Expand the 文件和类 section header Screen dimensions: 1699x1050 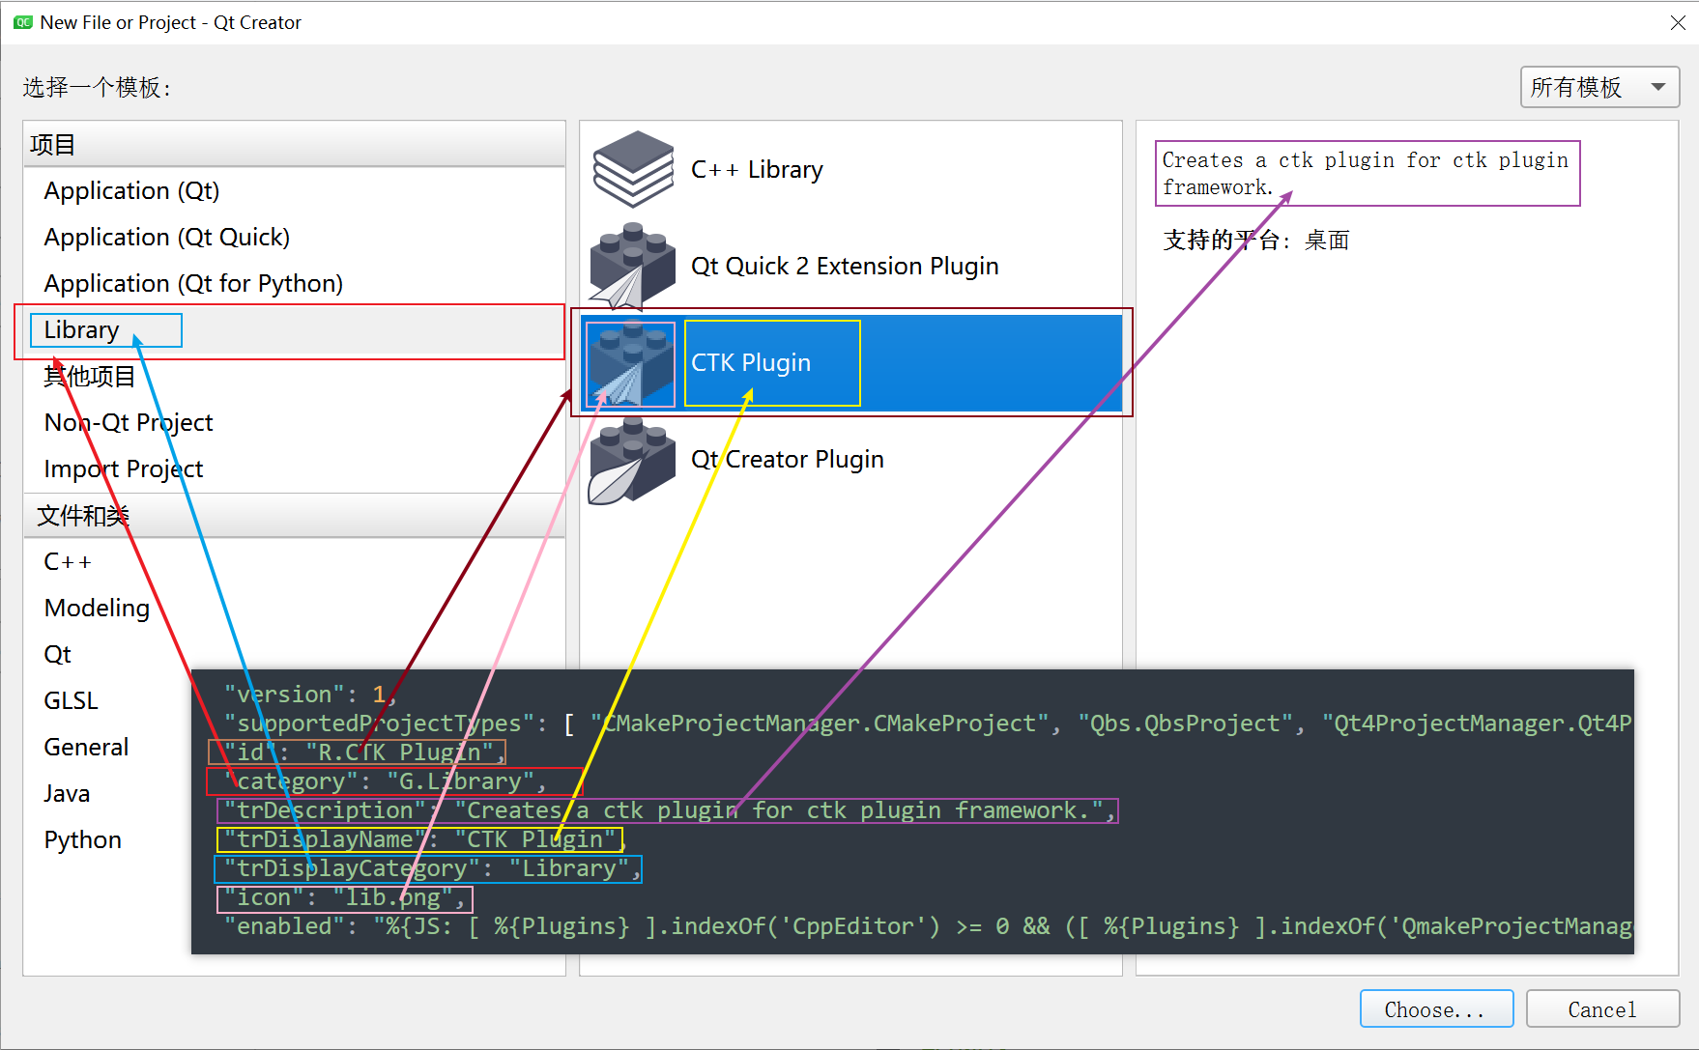pos(83,515)
